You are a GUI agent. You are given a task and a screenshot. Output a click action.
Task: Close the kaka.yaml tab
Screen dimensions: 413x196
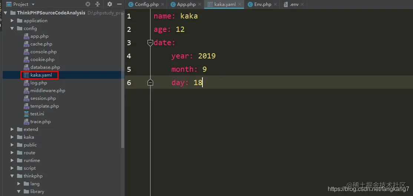(240, 4)
